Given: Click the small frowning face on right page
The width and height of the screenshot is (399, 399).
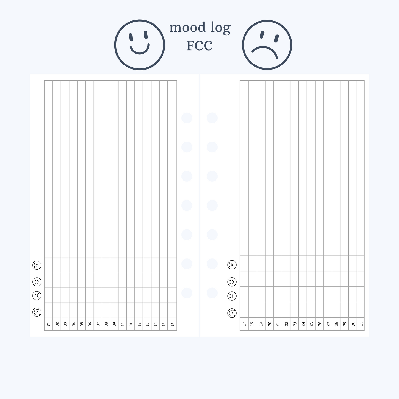Looking at the screenshot, I should coord(232,296).
